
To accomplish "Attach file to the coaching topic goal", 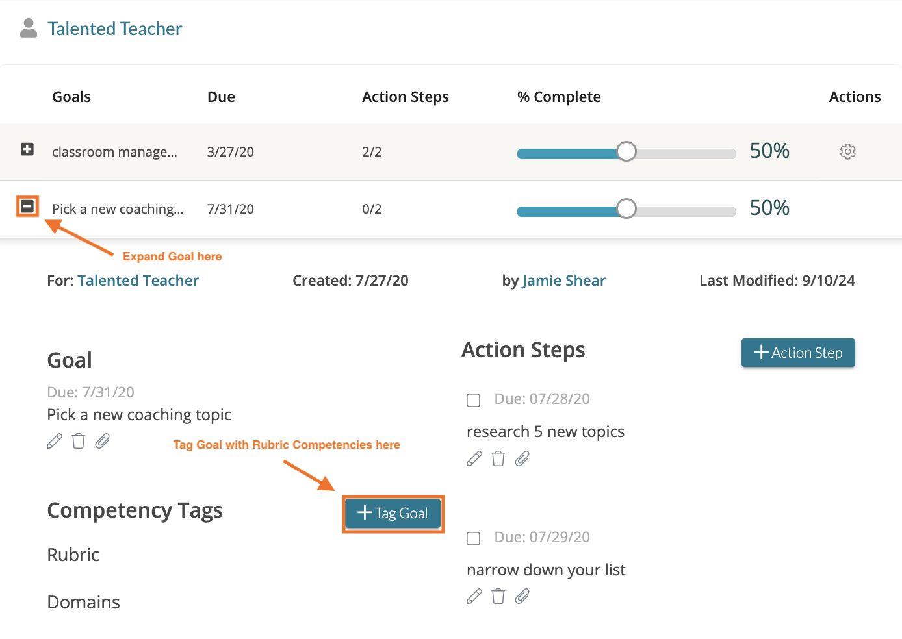I will [102, 442].
